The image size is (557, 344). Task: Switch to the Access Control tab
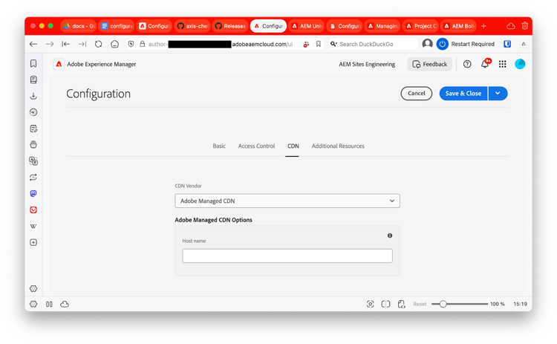256,146
